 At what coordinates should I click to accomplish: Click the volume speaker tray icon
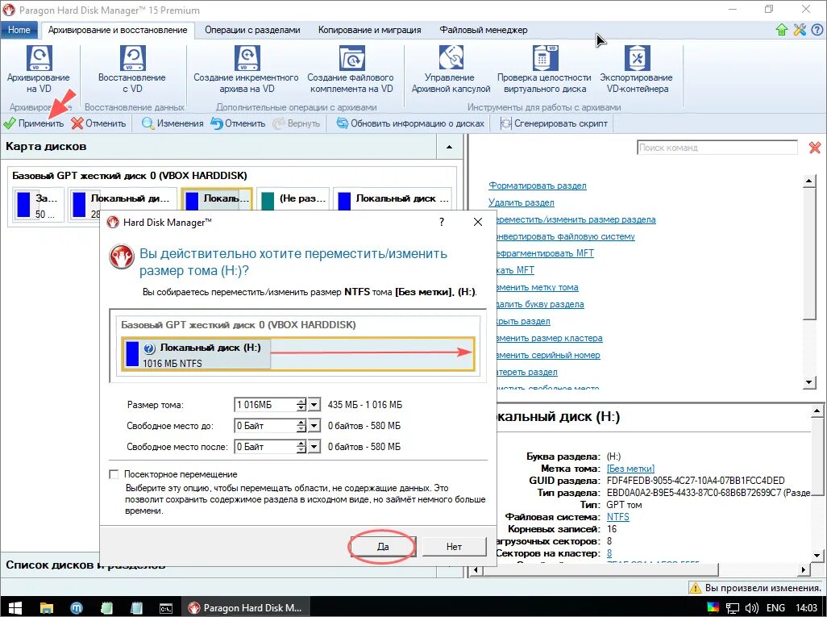pyautogui.click(x=752, y=608)
